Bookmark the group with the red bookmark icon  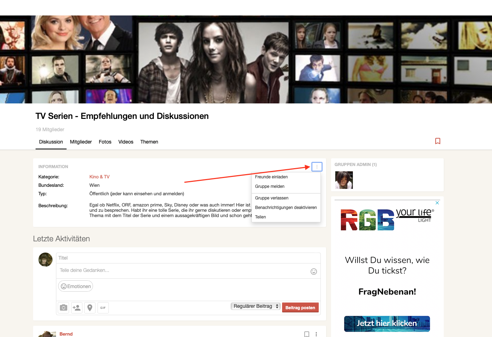pyautogui.click(x=438, y=141)
